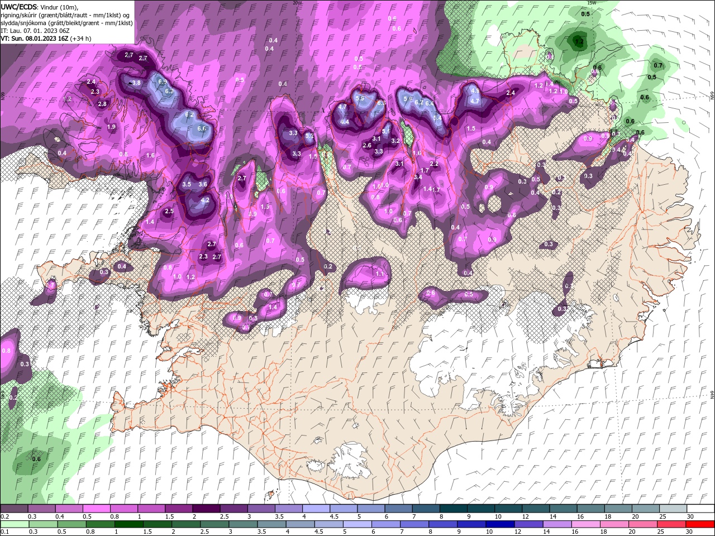Click the 'VT: Sun. 08.01.2023 16Z (+34 h)' line
Viewport: 715px width, 536px height.
click(x=46, y=39)
